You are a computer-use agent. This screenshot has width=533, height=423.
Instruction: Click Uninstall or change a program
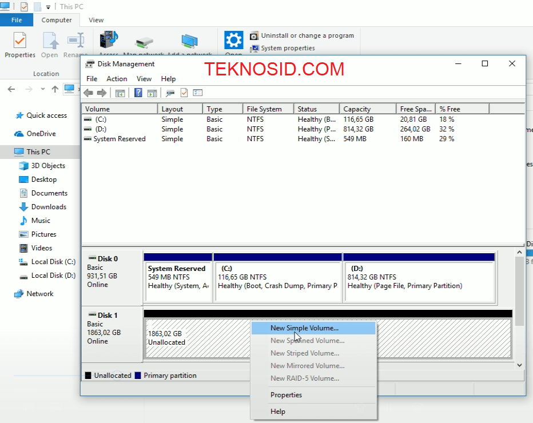coord(302,35)
